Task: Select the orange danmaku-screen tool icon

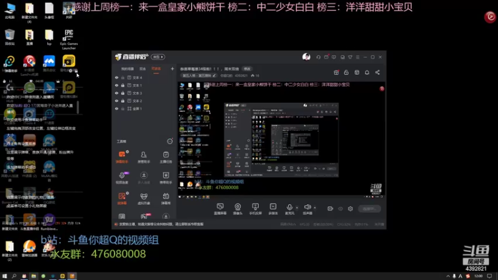Action: [122, 198]
